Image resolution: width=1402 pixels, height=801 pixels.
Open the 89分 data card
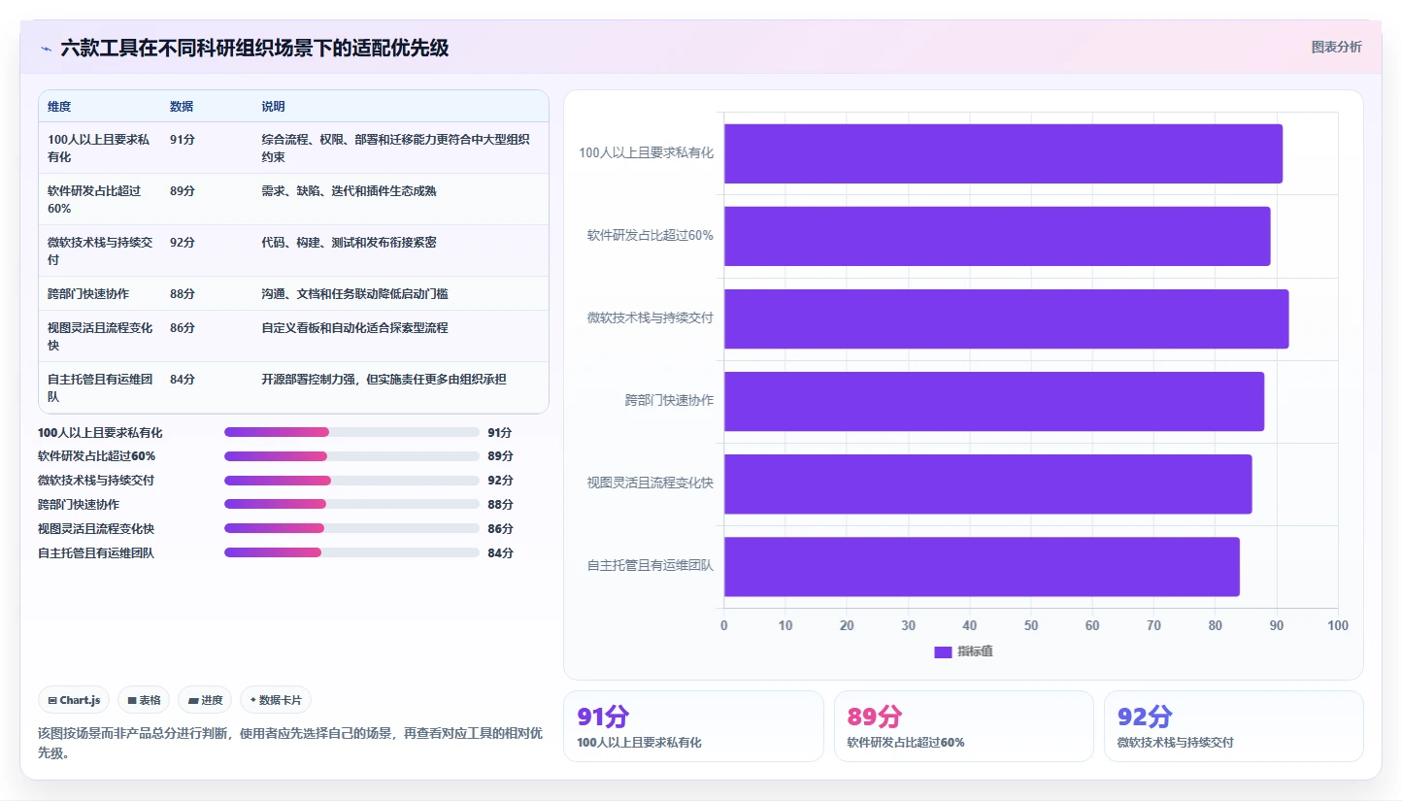click(x=963, y=726)
